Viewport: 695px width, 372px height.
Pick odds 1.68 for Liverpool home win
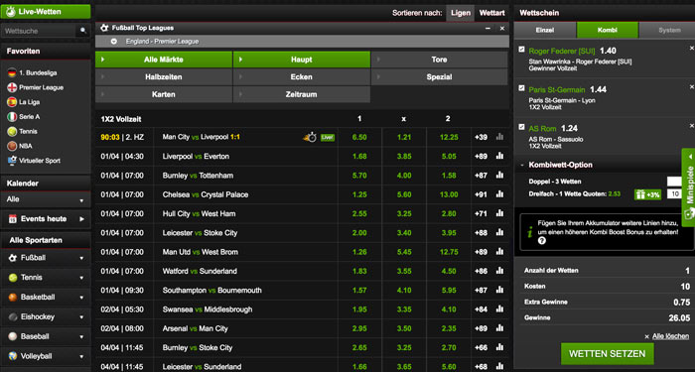(x=359, y=157)
